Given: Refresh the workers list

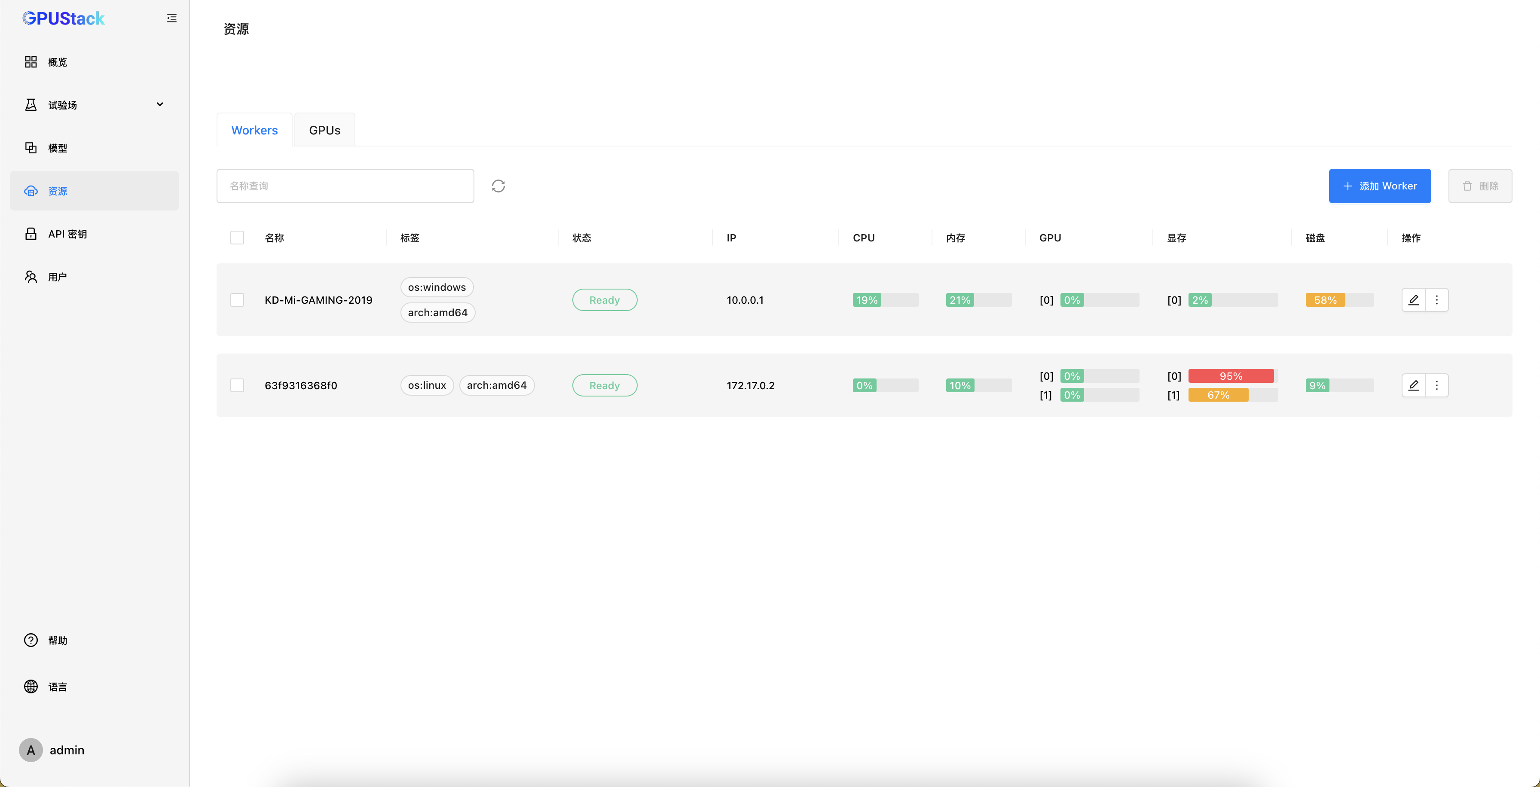Looking at the screenshot, I should tap(498, 186).
